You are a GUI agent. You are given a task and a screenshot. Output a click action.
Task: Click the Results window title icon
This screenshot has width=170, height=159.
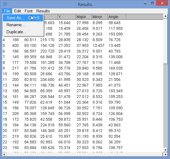click(x=5, y=4)
